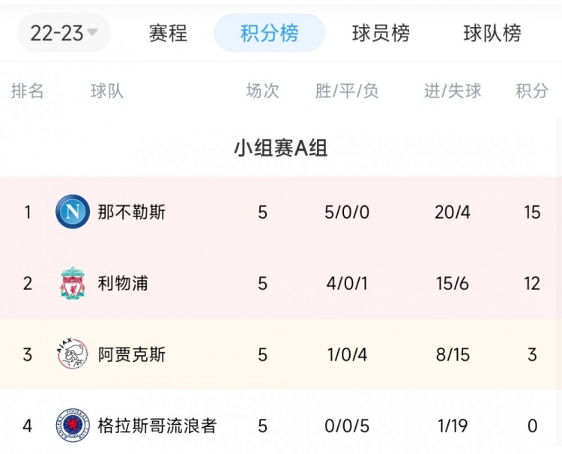Image resolution: width=562 pixels, height=454 pixels.
Task: Open team 利物浦
Action: point(123,283)
